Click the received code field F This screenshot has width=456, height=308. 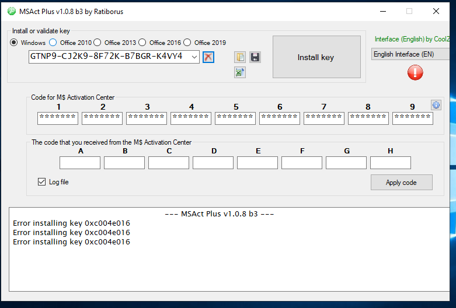tap(302, 163)
